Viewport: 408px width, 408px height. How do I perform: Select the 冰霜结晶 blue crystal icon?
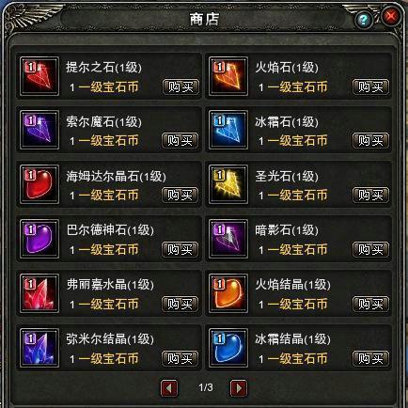point(228,348)
